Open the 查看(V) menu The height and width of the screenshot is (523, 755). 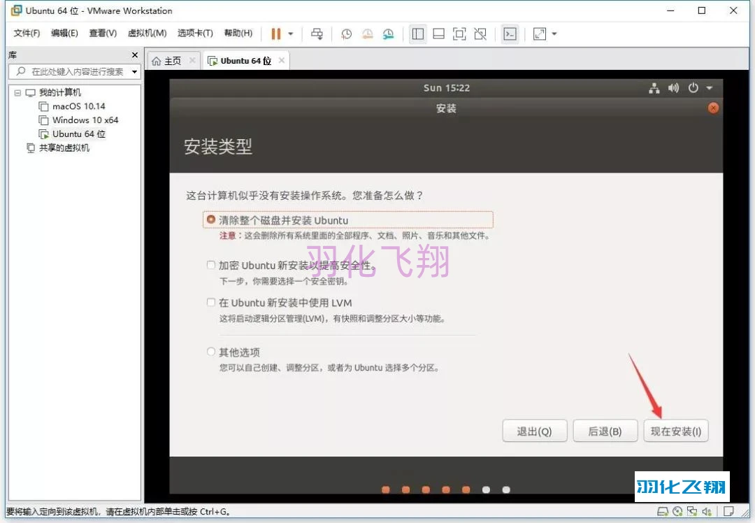point(103,33)
